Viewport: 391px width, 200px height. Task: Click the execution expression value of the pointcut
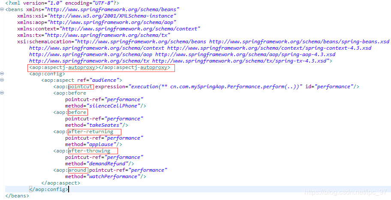216,87
